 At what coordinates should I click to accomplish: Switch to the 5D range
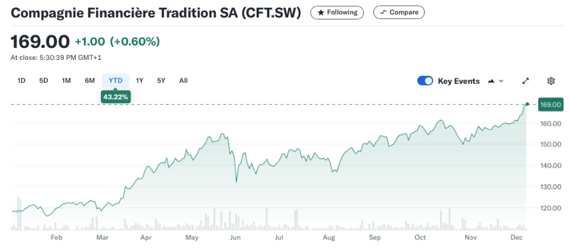click(x=44, y=80)
